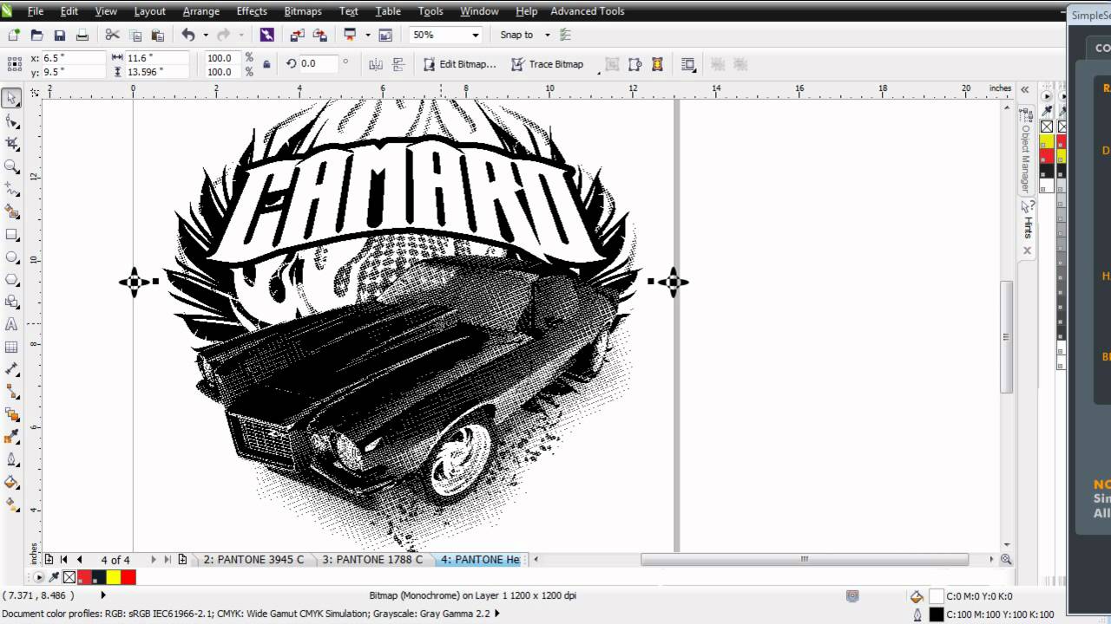This screenshot has width=1111, height=624.
Task: Go to next page
Action: (x=154, y=560)
